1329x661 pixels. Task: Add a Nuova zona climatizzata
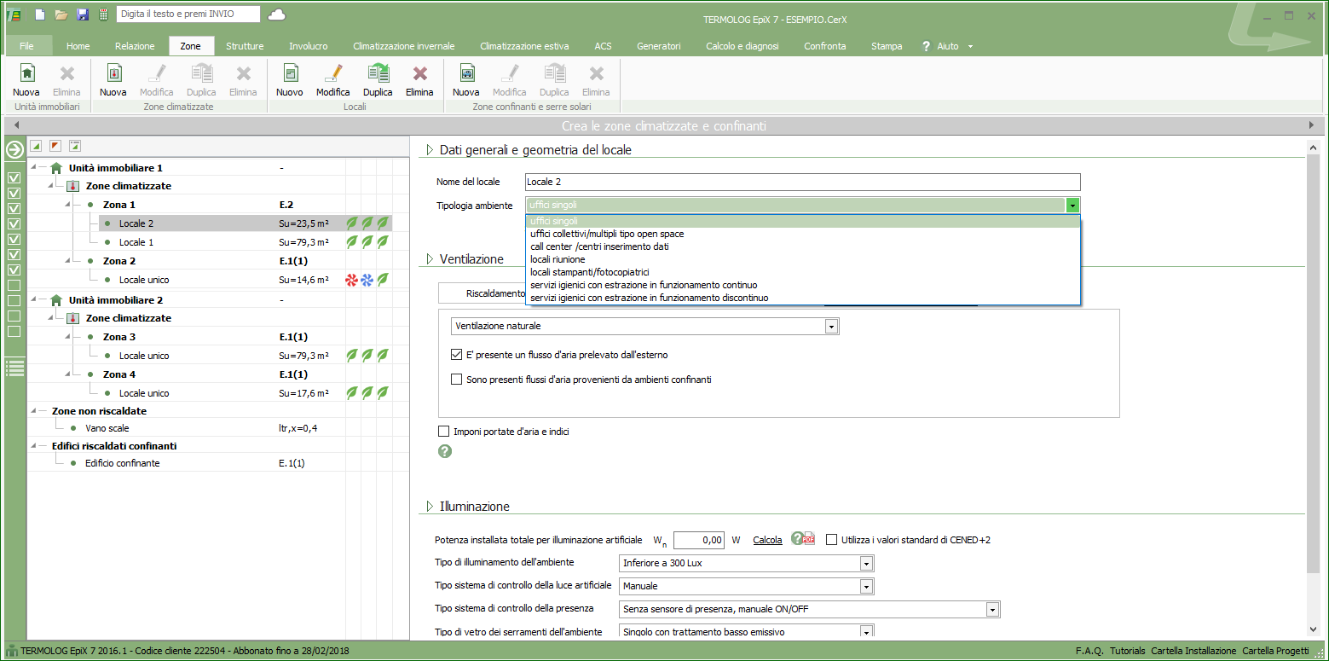(113, 80)
